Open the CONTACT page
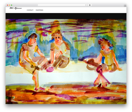 30,10
